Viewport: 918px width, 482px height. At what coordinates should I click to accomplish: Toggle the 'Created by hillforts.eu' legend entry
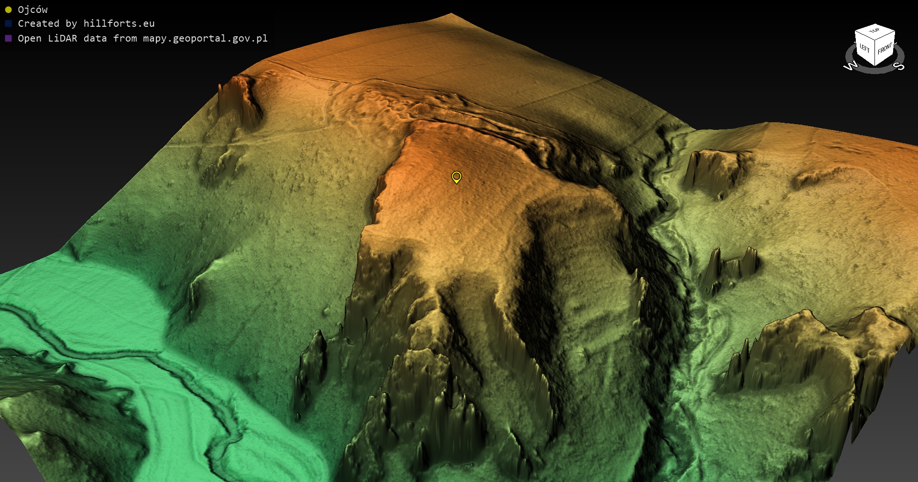[x=86, y=23]
